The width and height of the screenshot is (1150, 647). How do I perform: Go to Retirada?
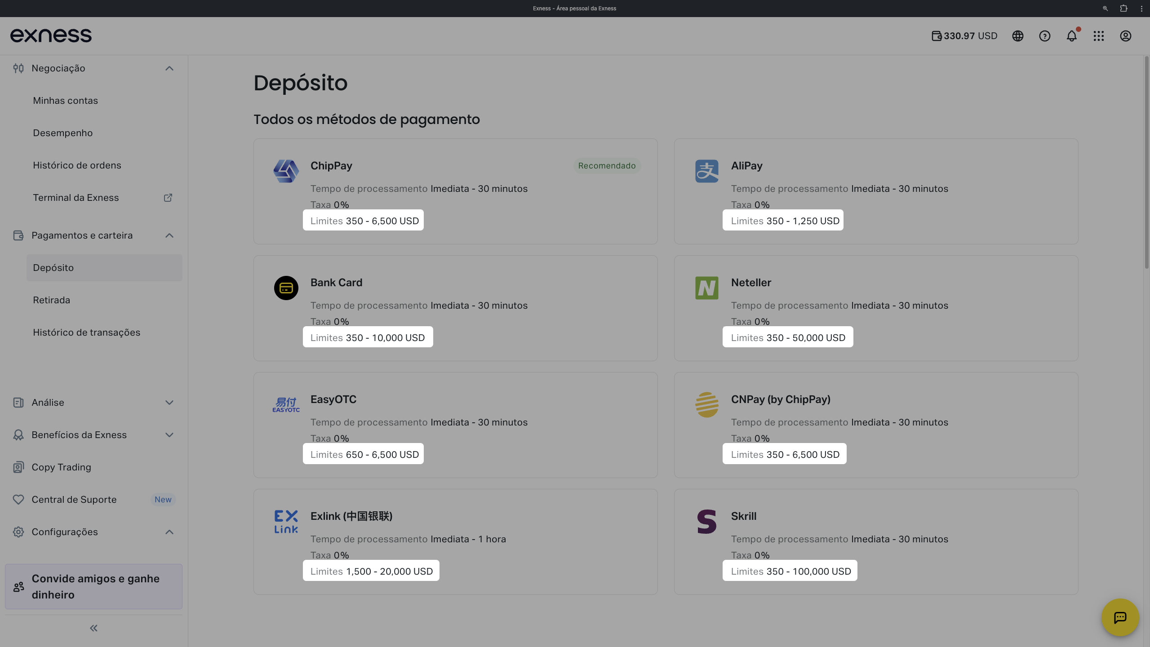tap(51, 300)
